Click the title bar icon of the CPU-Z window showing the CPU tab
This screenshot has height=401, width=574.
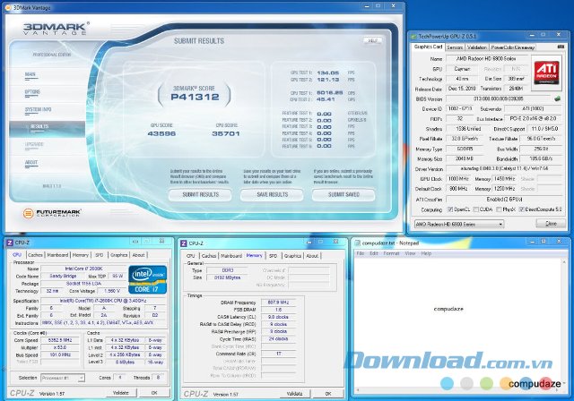pyautogui.click(x=10, y=243)
